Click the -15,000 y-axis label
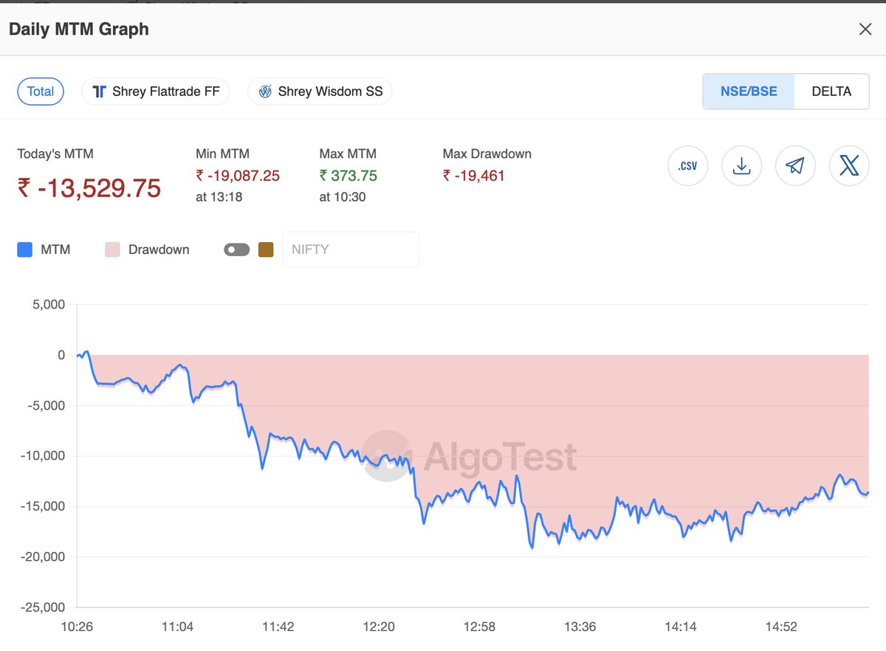This screenshot has height=651, width=886. tap(44, 506)
